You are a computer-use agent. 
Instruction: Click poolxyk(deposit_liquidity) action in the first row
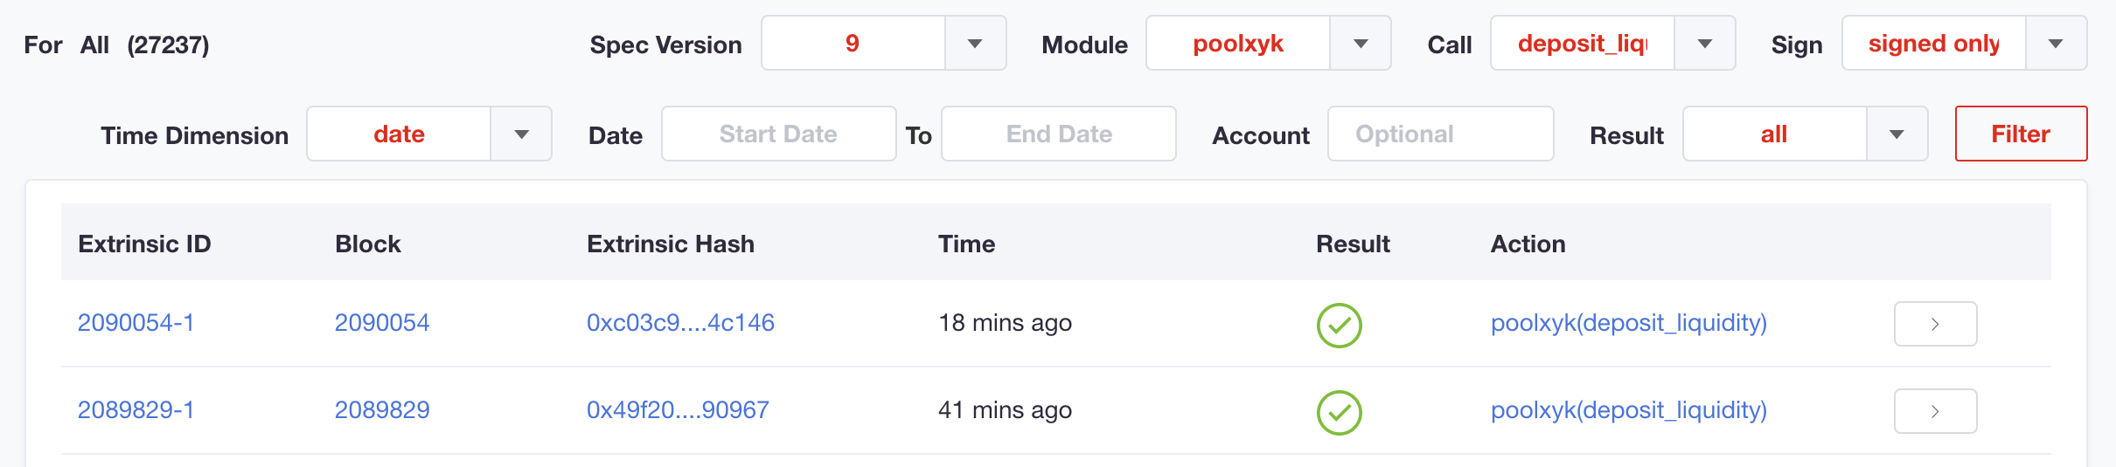1628,323
